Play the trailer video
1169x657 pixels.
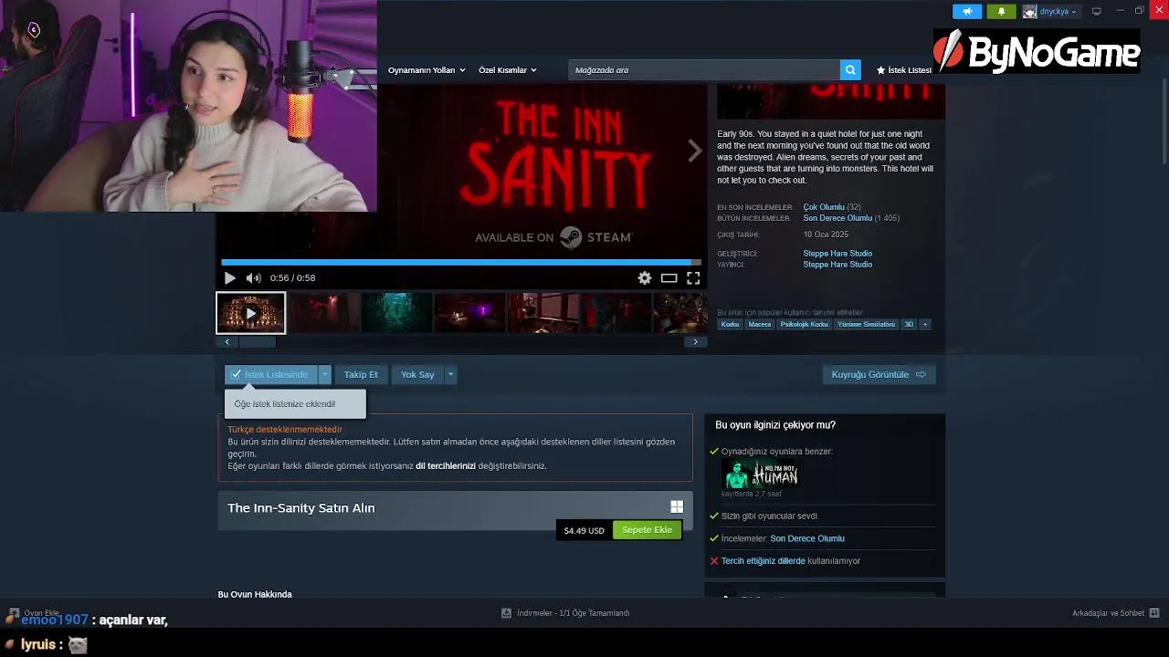tap(230, 278)
